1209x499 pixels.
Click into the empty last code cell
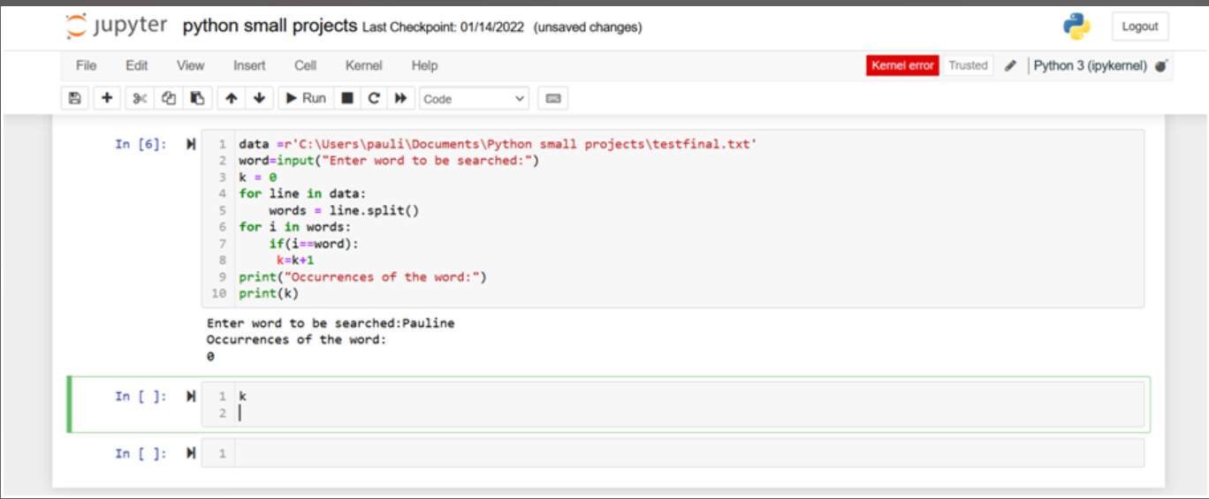tap(689, 453)
